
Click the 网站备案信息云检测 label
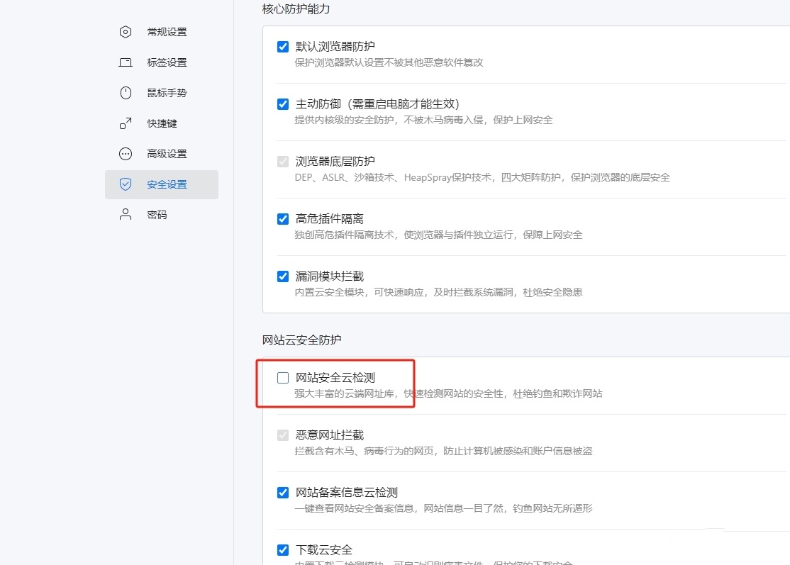347,493
